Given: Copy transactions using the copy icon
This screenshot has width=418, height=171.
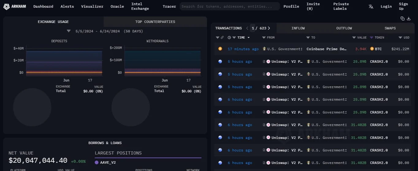Looking at the screenshot, I should [x=402, y=19].
